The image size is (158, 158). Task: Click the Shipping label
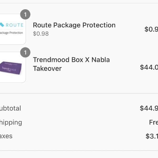click(11, 122)
